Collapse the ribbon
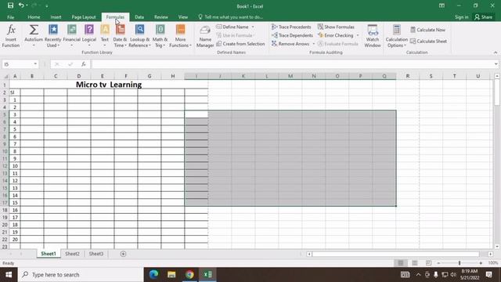501x282 pixels. 496,52
